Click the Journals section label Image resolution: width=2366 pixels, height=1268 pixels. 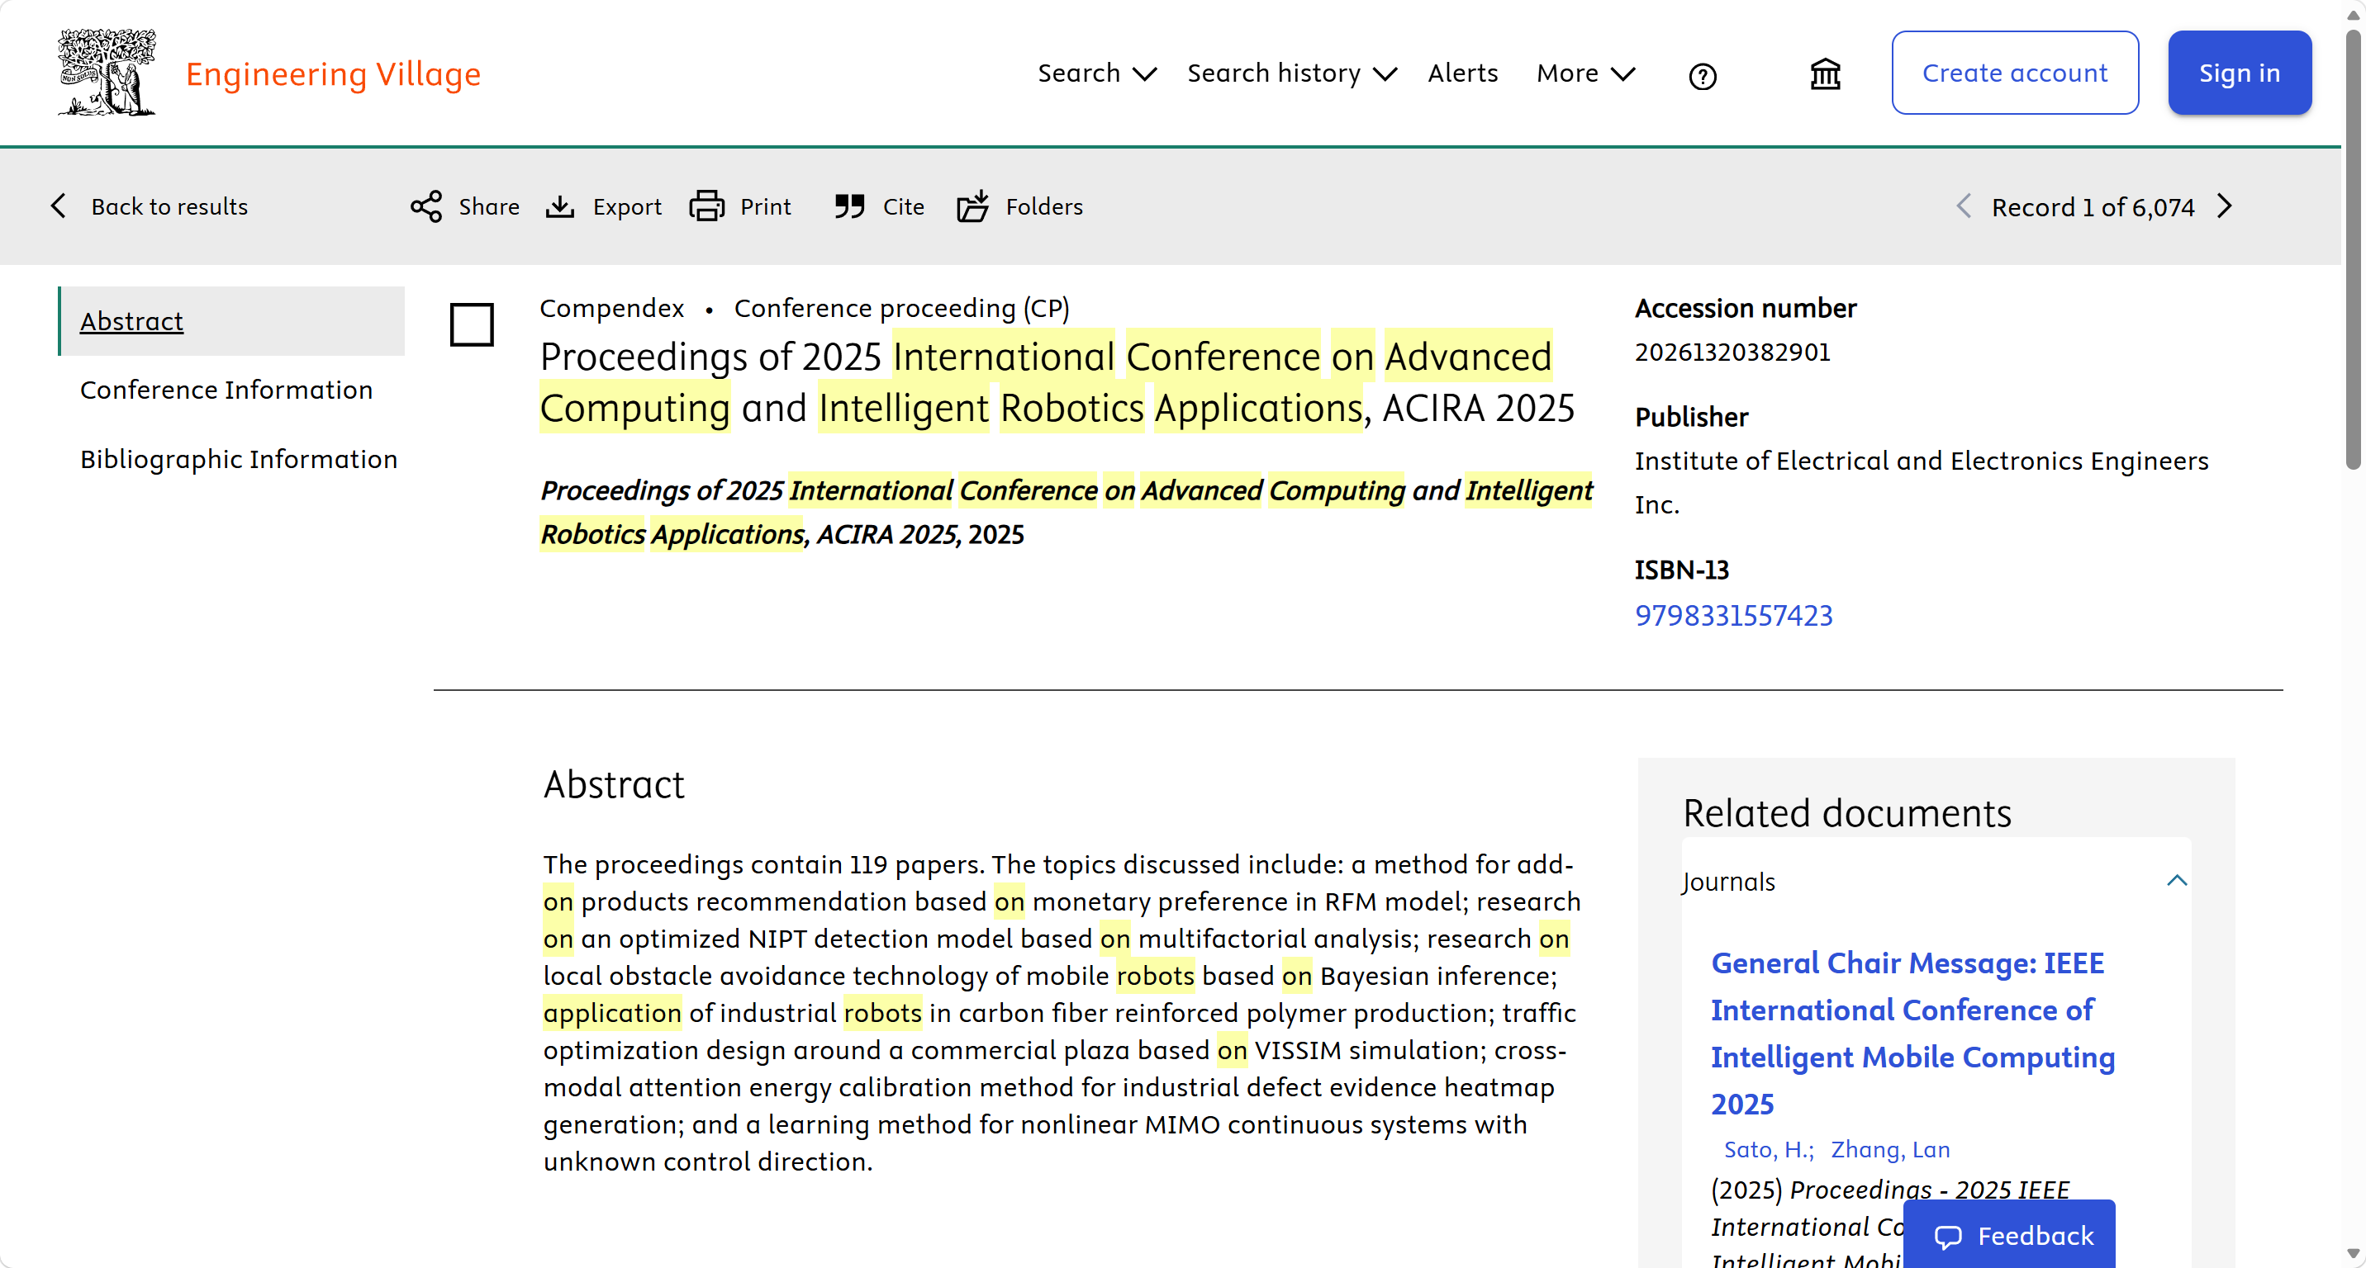(1728, 882)
